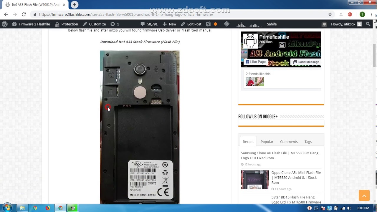Screen dimensions: 377x212
Task: Open the Customize link in admin bar
Action: tap(94, 24)
